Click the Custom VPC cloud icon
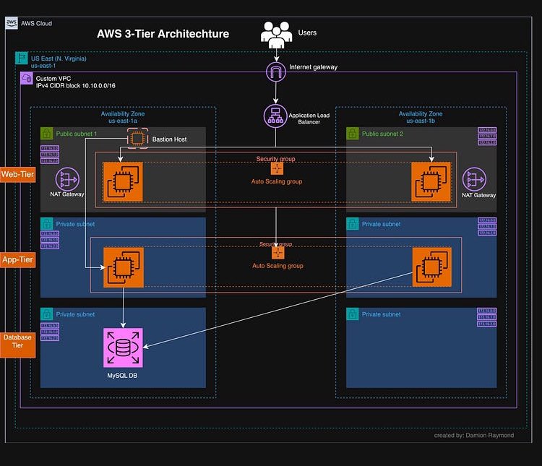The height and width of the screenshot is (466, 542). (x=27, y=79)
